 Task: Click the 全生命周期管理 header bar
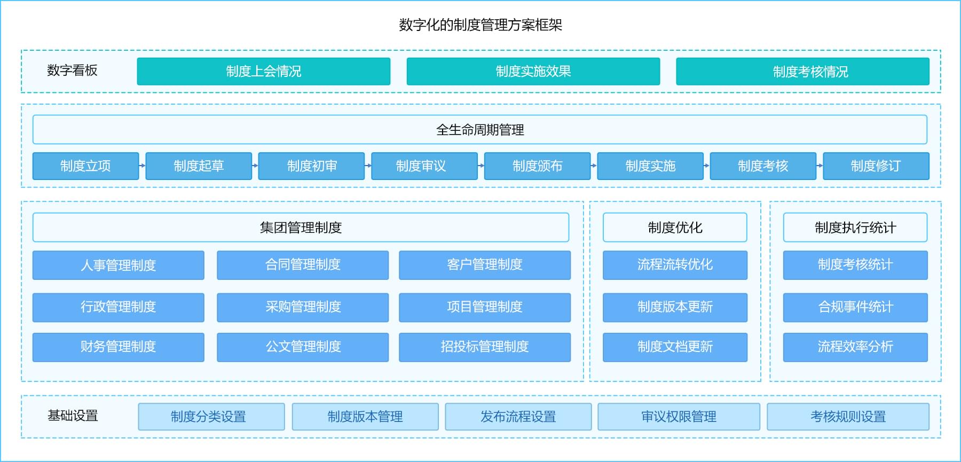coord(480,130)
